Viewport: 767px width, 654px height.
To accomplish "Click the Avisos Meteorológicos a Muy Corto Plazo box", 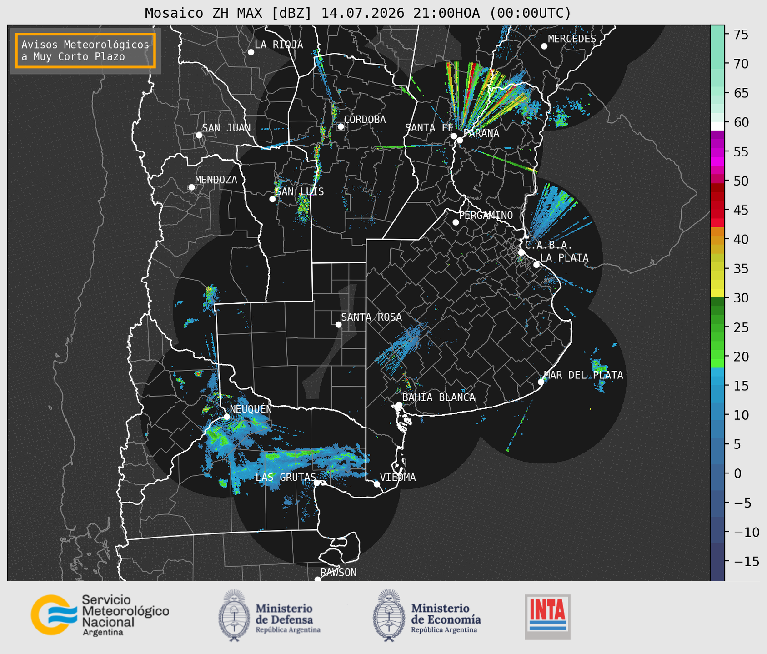I will (85, 50).
